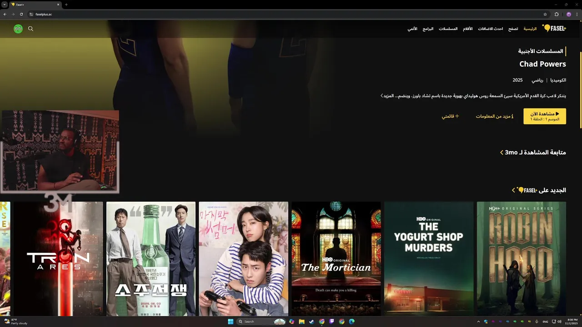Open the الجديد على Fasel+ section arrow

click(x=513, y=190)
